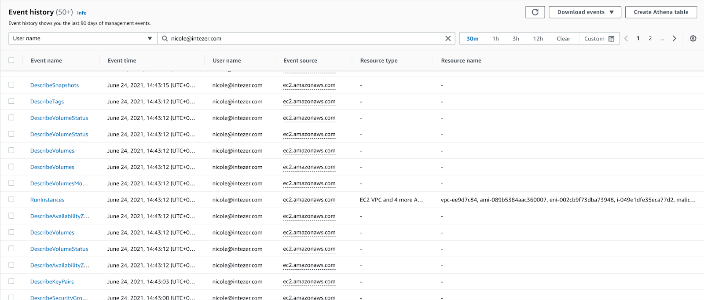Screen dimensions: 704x300
Task: Click the vpc-ee9d7c84 resource name cell
Action: point(568,200)
